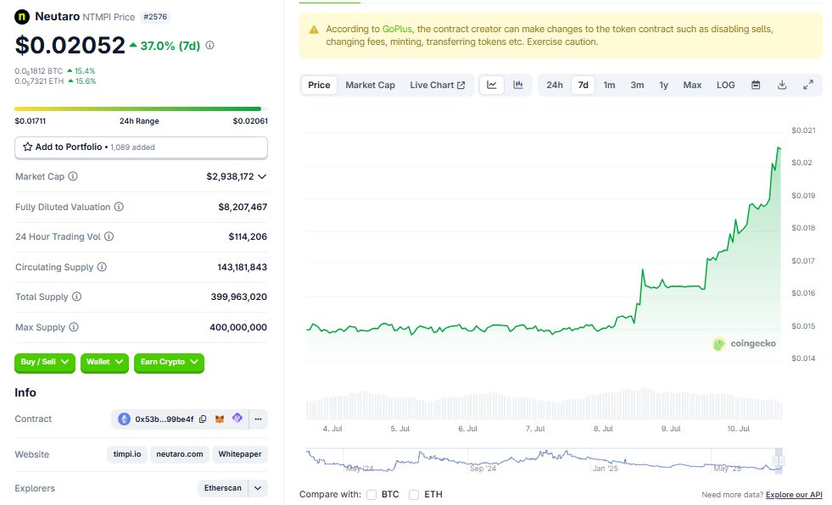This screenshot has width=832, height=505.
Task: Enable the BTC comparison checkbox
Action: pos(371,494)
